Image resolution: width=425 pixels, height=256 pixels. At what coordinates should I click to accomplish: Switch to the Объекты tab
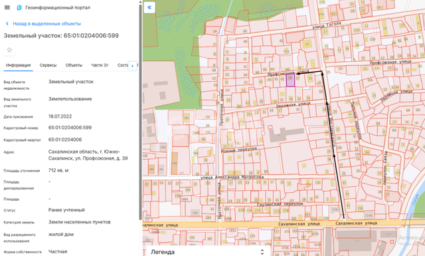[x=74, y=65]
